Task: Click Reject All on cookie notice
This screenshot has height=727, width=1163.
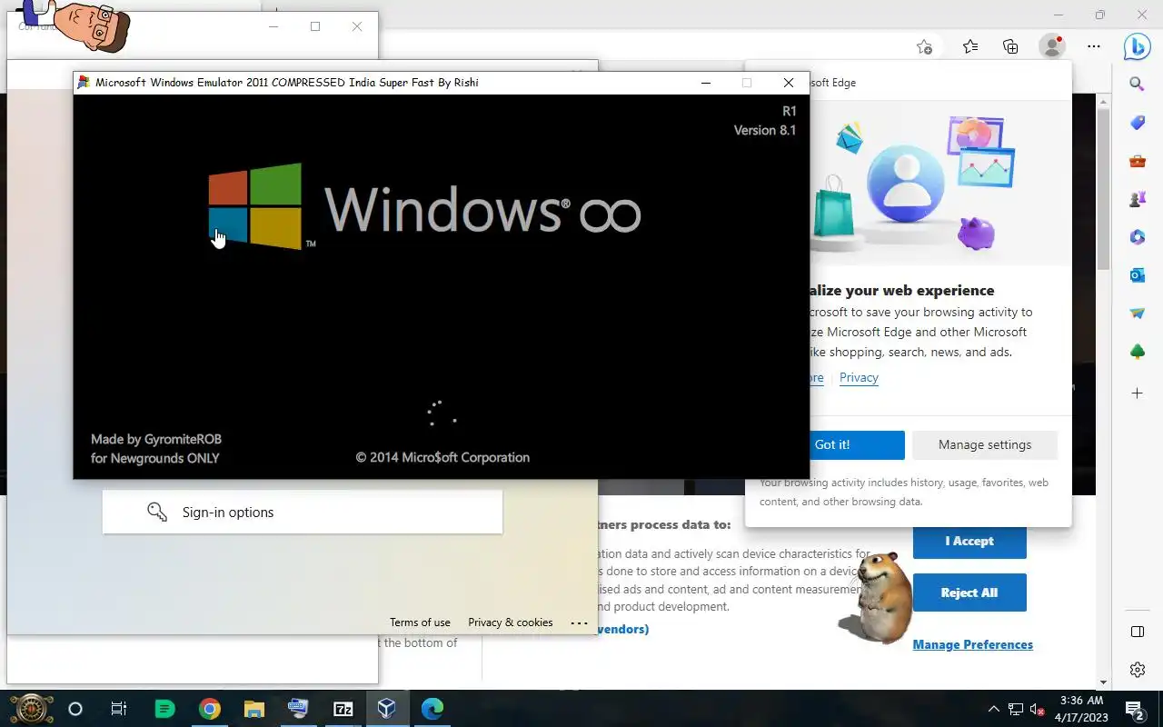Action: pos(969,593)
